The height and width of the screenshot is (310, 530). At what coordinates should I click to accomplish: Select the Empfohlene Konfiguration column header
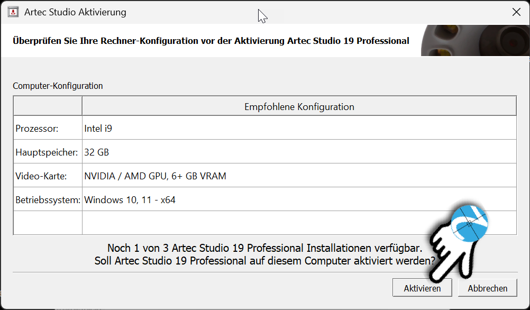(x=299, y=106)
